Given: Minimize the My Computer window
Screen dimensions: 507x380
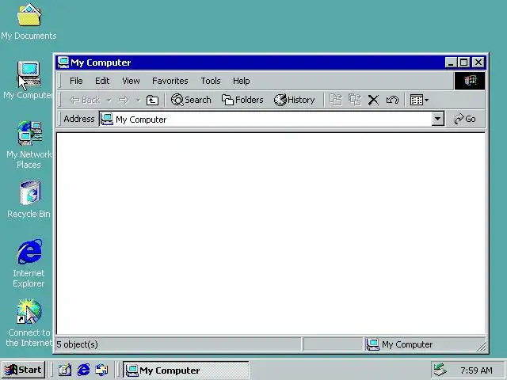Looking at the screenshot, I should pyautogui.click(x=451, y=62).
